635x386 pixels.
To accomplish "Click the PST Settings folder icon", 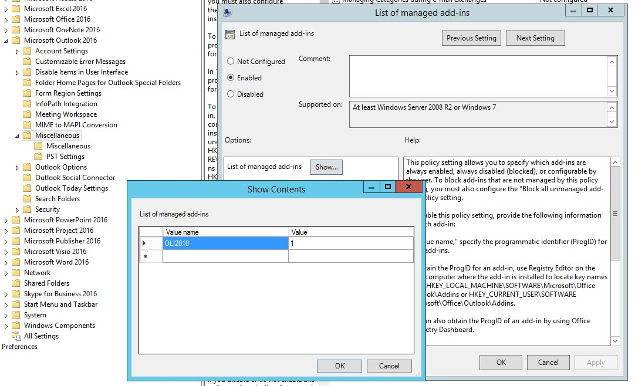I will coord(39,156).
